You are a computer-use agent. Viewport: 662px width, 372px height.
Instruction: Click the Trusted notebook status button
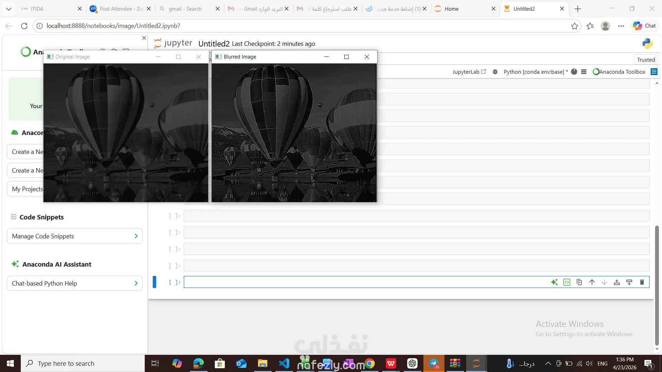tap(646, 60)
